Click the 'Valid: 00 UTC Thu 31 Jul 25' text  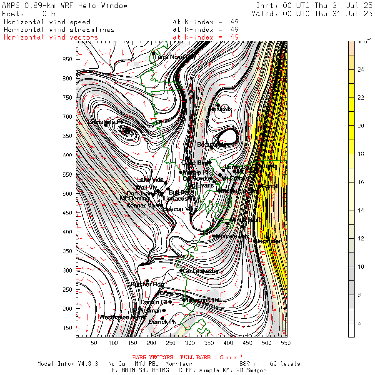coord(312,14)
